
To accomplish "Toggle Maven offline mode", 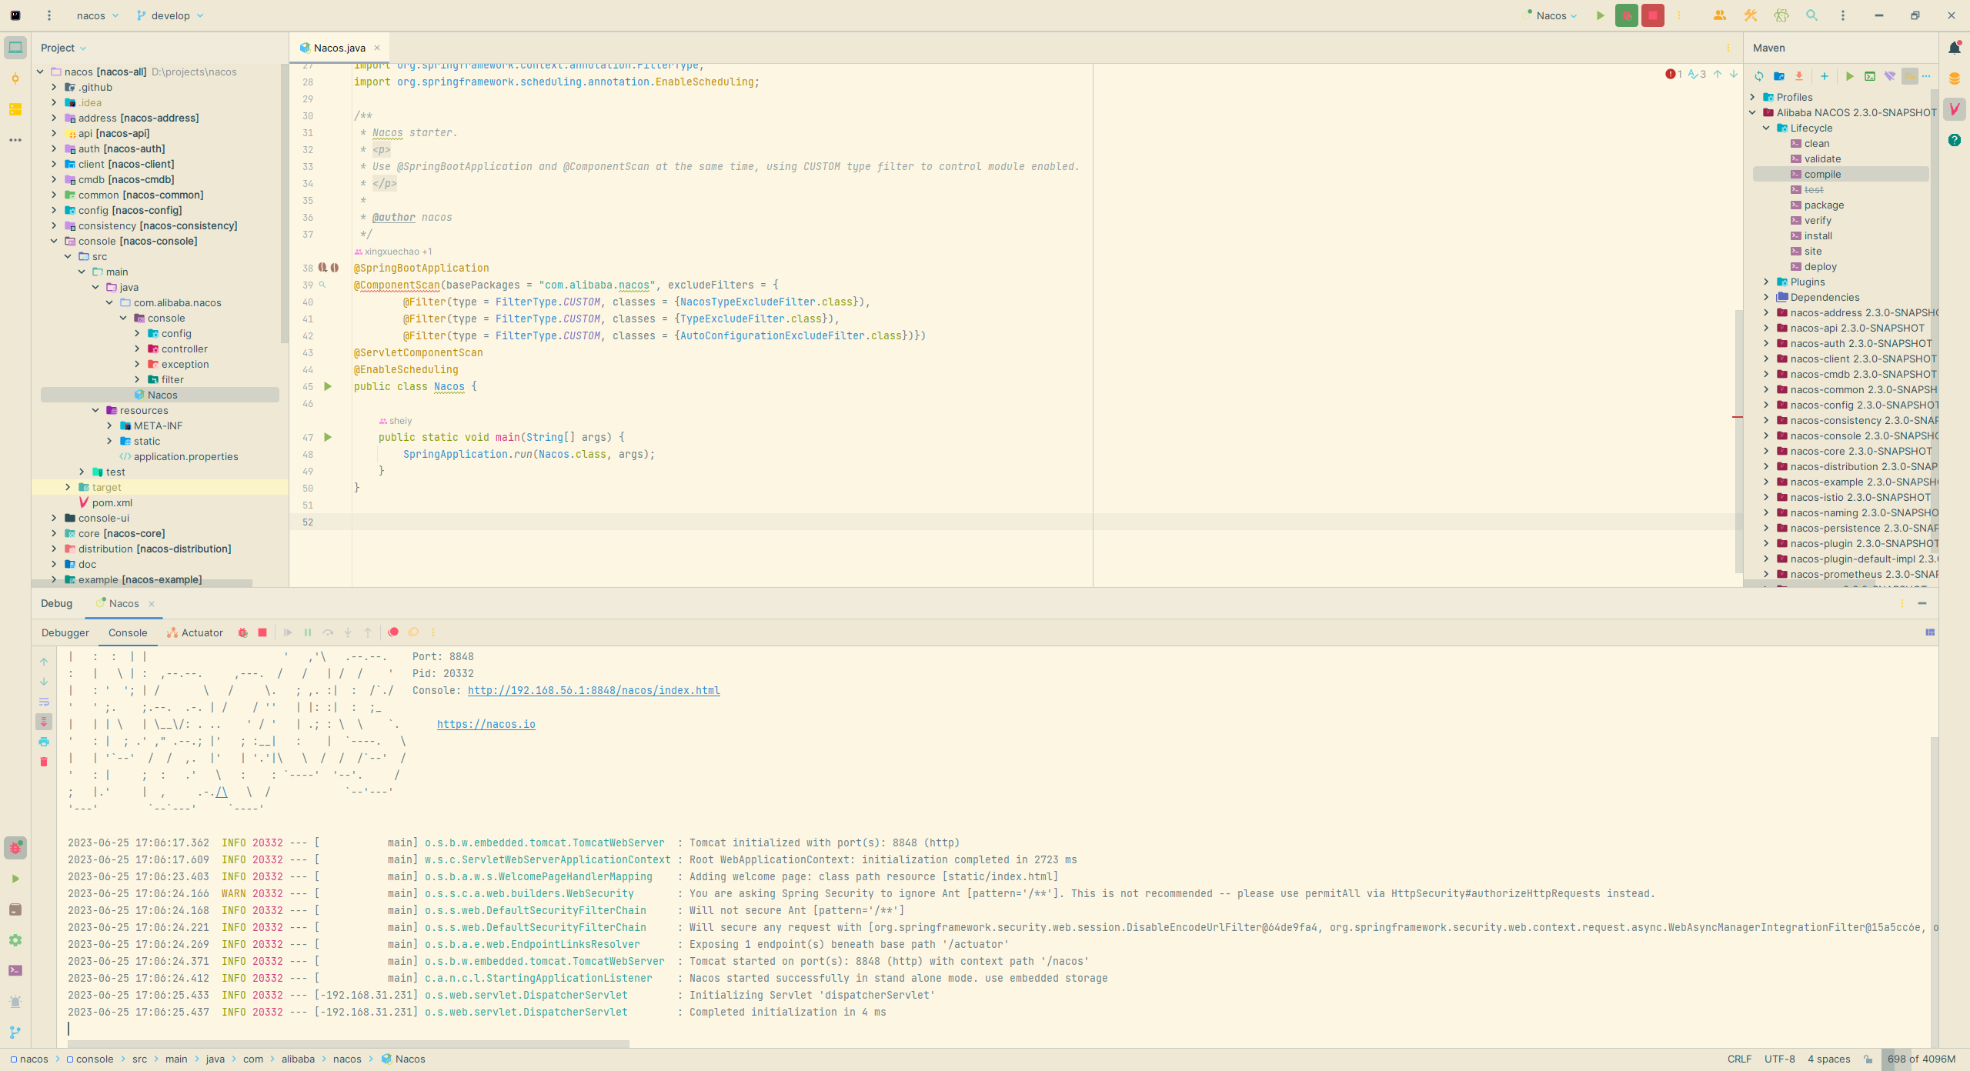I will (1889, 76).
